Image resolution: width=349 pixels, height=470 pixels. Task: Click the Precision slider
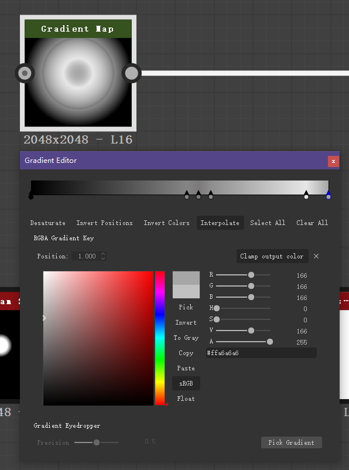(x=97, y=442)
